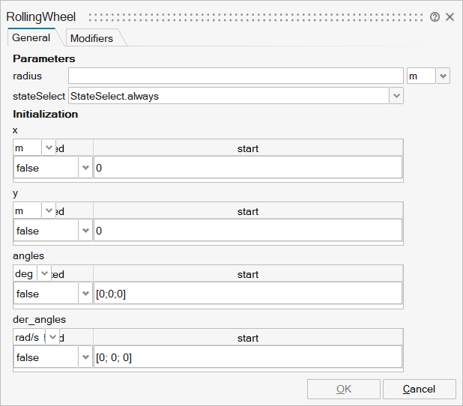Image resolution: width=463 pixels, height=406 pixels.
Task: Open the radius unit dropdown
Action: point(442,76)
